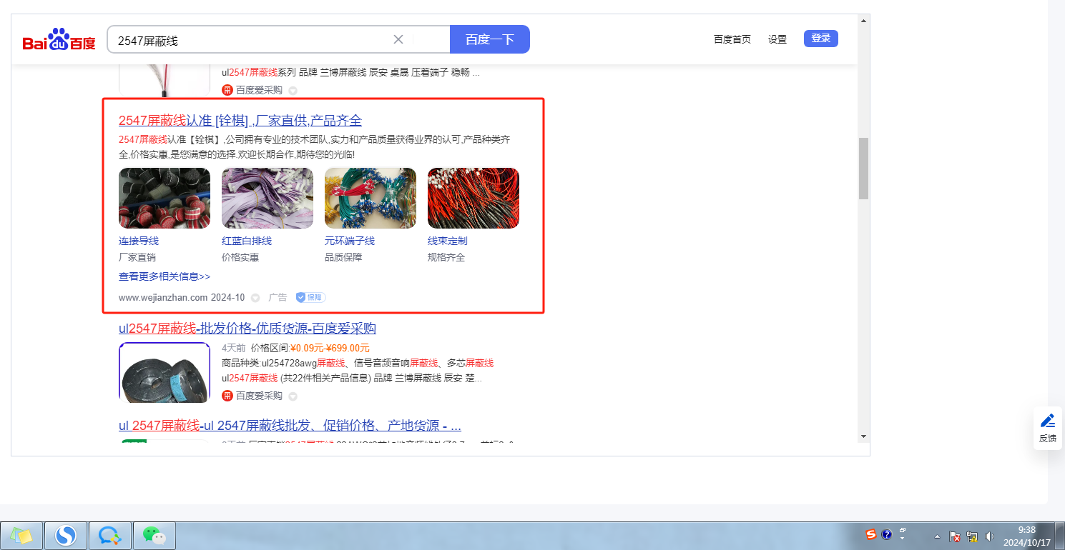Open the 设置 settings menu
The height and width of the screenshot is (550, 1065).
(x=777, y=39)
